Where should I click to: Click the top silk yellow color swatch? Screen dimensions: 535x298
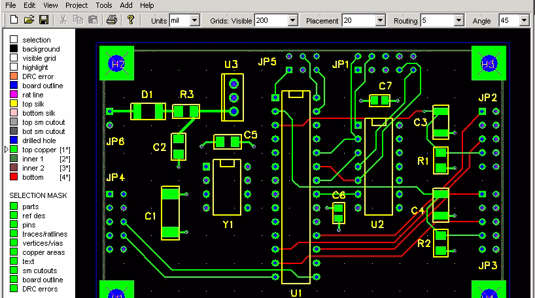14,103
